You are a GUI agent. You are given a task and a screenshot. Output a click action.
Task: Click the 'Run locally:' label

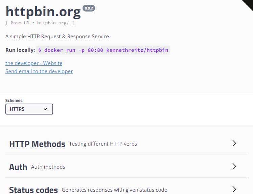click(20, 50)
